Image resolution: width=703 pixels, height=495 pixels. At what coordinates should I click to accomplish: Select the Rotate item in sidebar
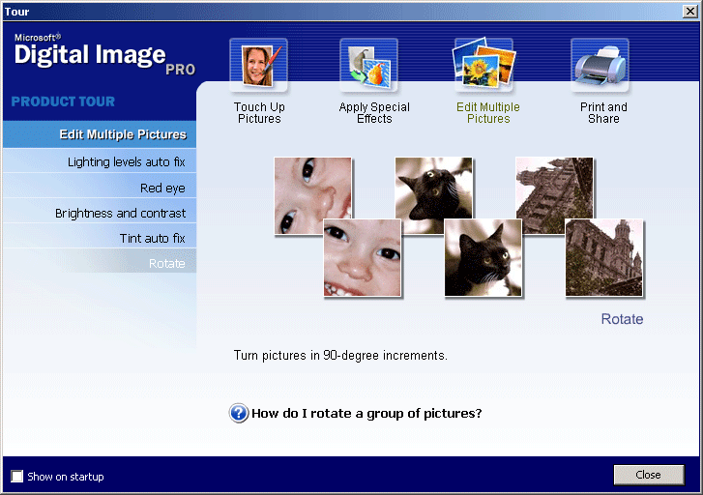pos(100,262)
